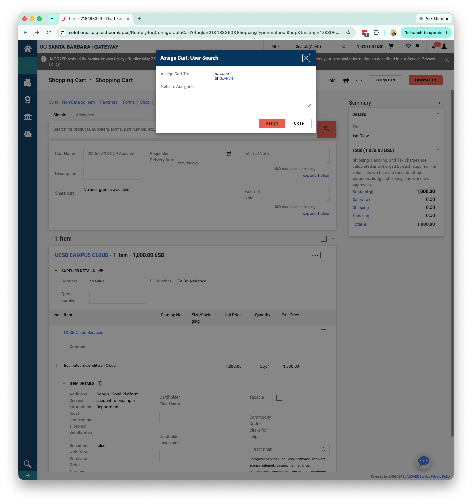Open the All search category dropdown
The height and width of the screenshot is (504, 472).
pos(276,47)
